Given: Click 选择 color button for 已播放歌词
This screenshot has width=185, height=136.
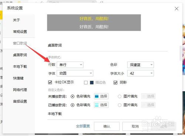Looking at the screenshot, I should [x=101, y=105].
